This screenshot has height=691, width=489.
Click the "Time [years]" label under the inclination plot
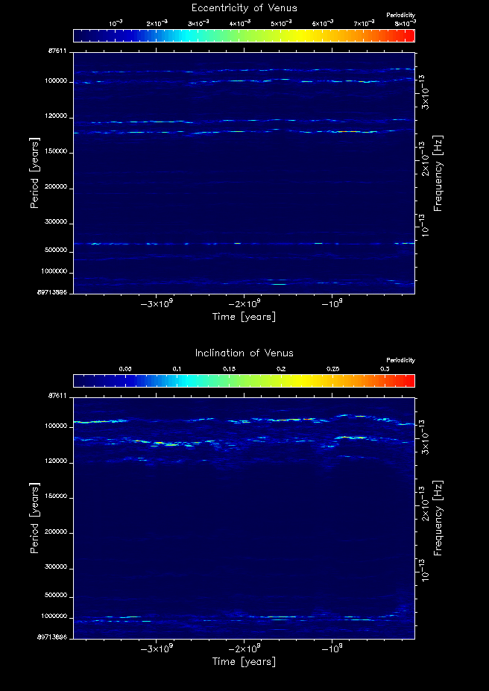[244, 662]
